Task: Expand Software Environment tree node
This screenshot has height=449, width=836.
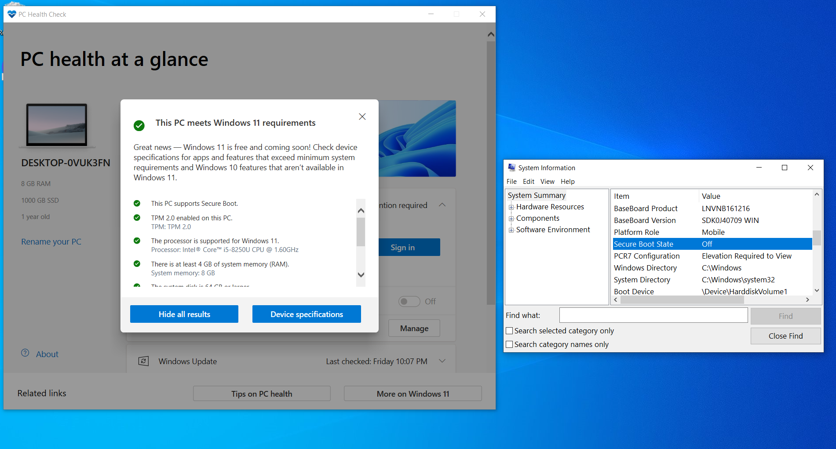Action: (x=511, y=230)
